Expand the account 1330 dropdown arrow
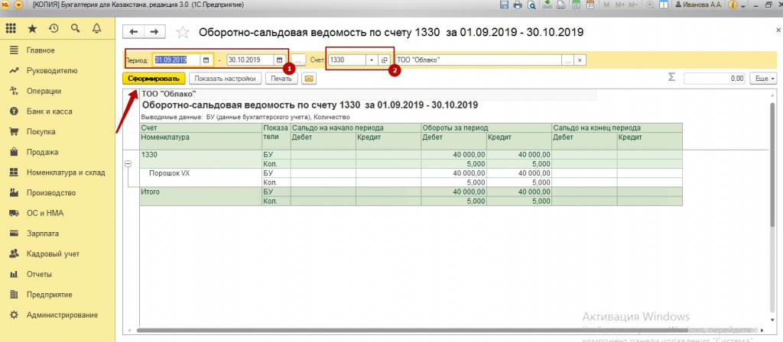This screenshot has height=342, width=783. [372, 60]
